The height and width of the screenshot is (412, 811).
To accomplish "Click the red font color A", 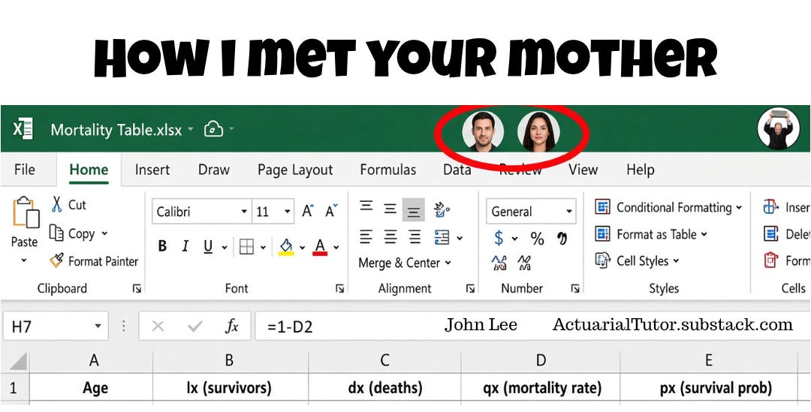I will pyautogui.click(x=320, y=247).
